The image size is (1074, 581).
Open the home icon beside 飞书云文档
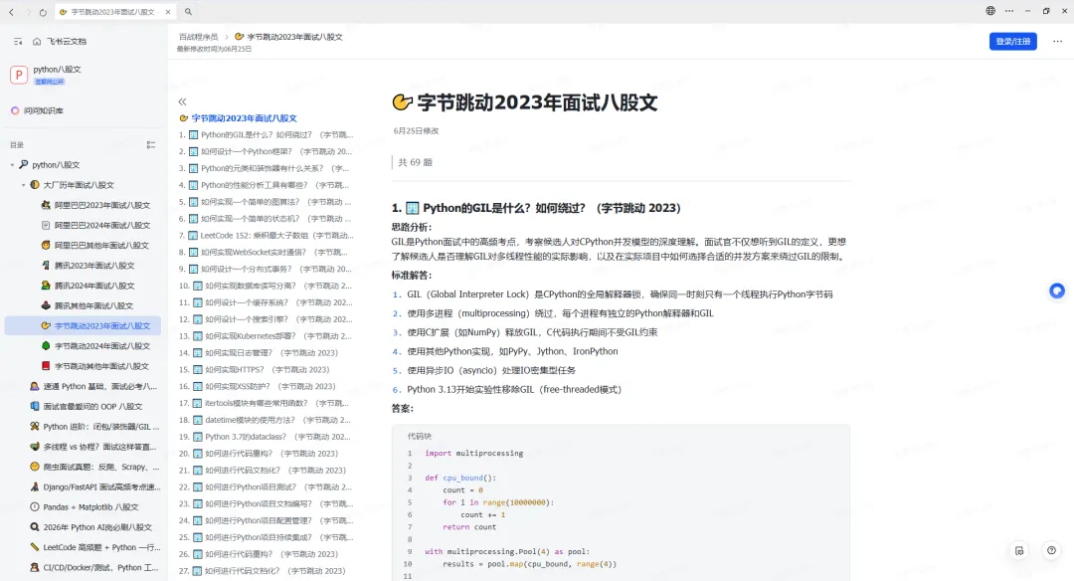(x=37, y=41)
